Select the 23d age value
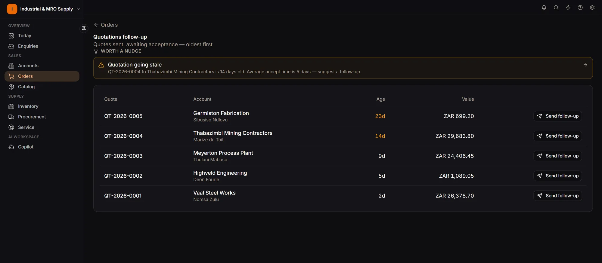This screenshot has height=263, width=602. (380, 116)
